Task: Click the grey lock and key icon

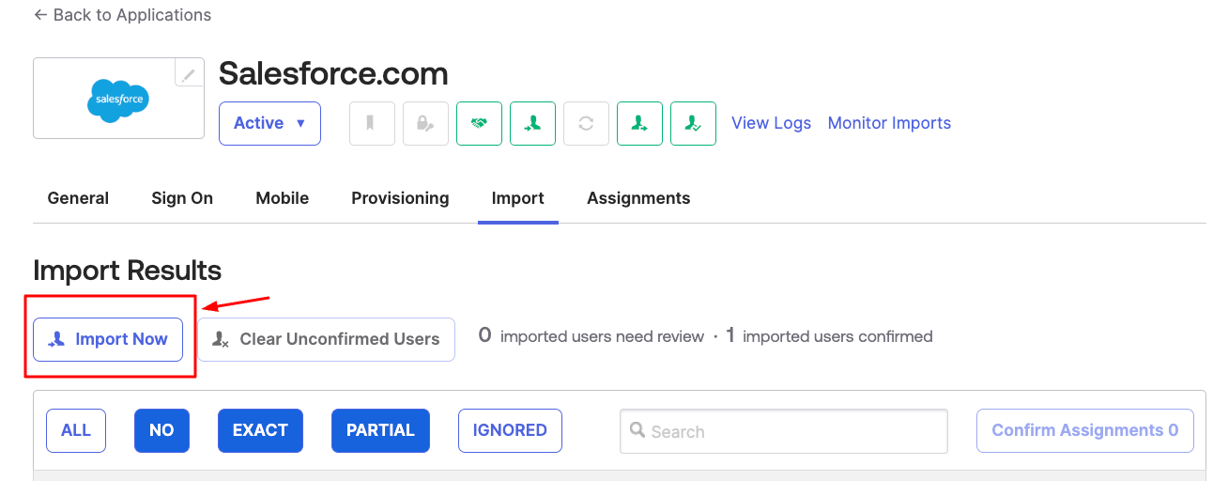Action: pos(425,123)
